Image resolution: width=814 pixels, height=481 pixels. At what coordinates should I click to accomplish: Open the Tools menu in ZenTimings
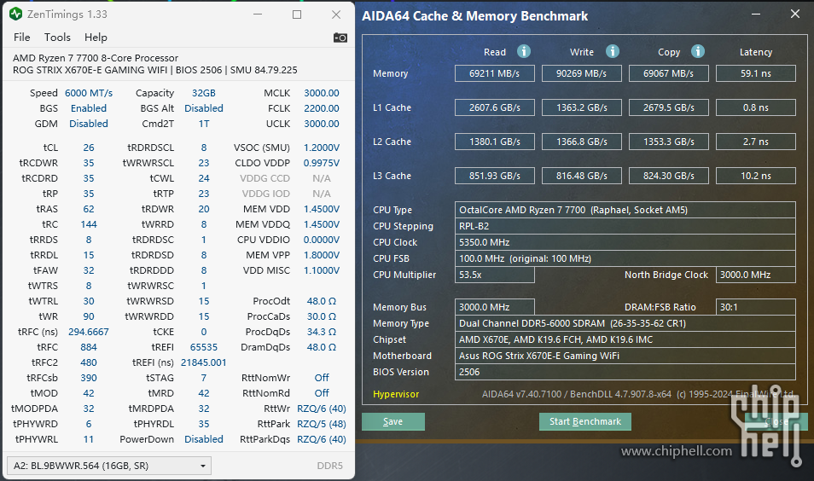coord(57,38)
